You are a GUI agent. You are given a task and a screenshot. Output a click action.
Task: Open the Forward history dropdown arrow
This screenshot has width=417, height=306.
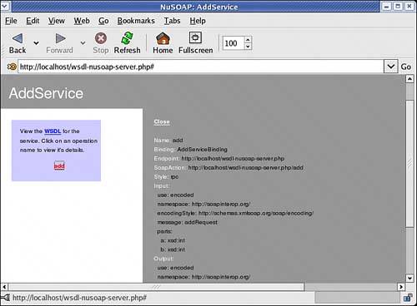click(83, 43)
